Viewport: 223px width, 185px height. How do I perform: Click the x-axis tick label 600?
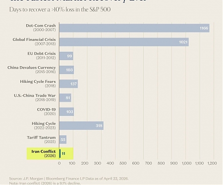(x=136, y=163)
